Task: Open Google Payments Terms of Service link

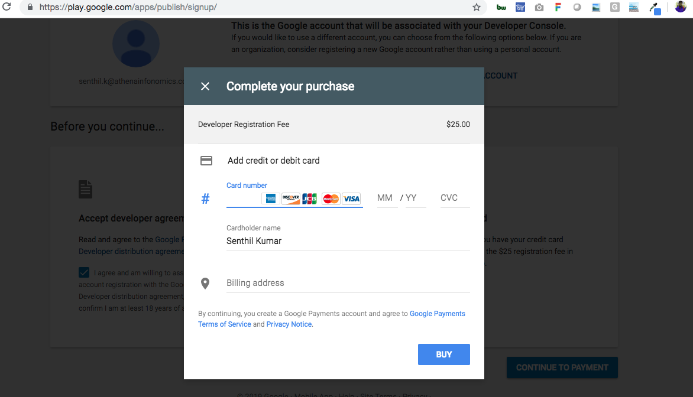Action: [x=332, y=319]
